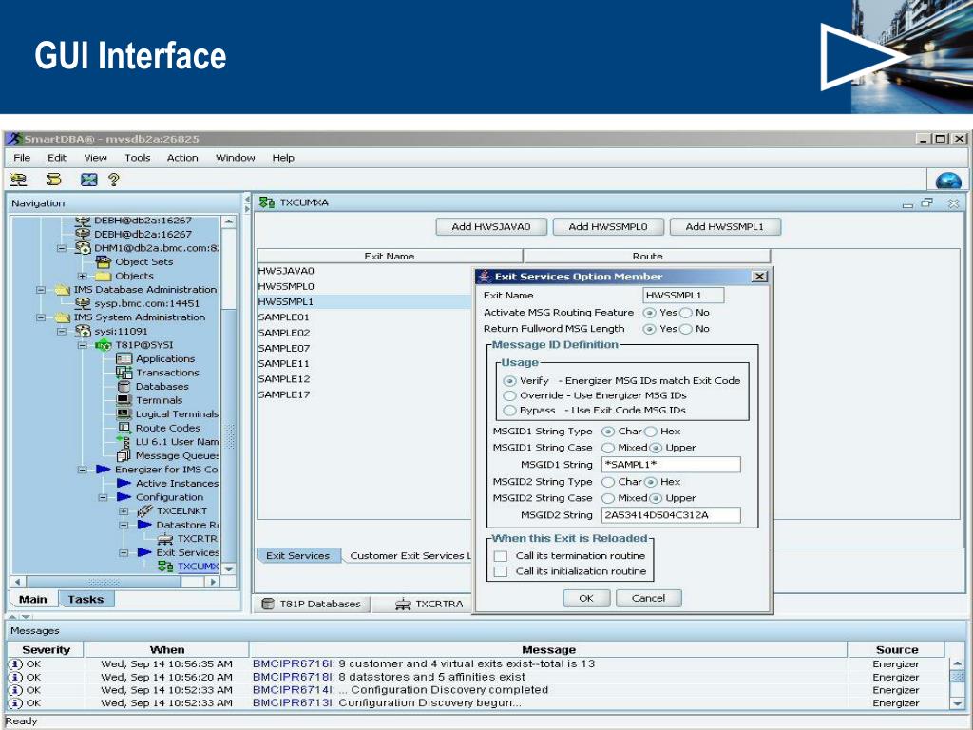This screenshot has height=730, width=973.
Task: Click the Add HWSJAVA0 button
Action: coord(491,227)
